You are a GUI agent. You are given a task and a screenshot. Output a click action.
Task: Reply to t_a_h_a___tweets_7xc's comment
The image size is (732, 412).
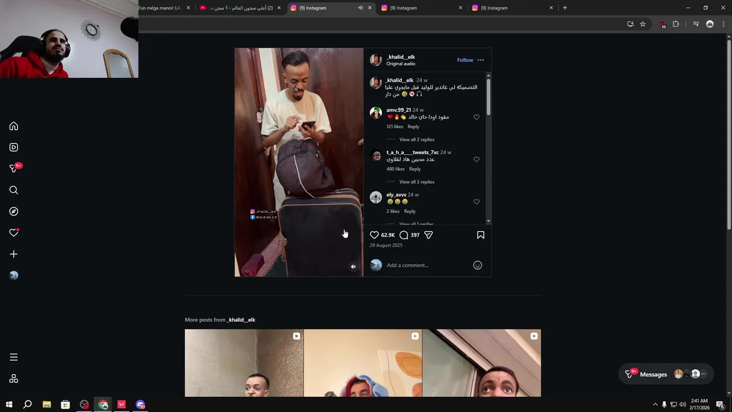click(x=415, y=169)
